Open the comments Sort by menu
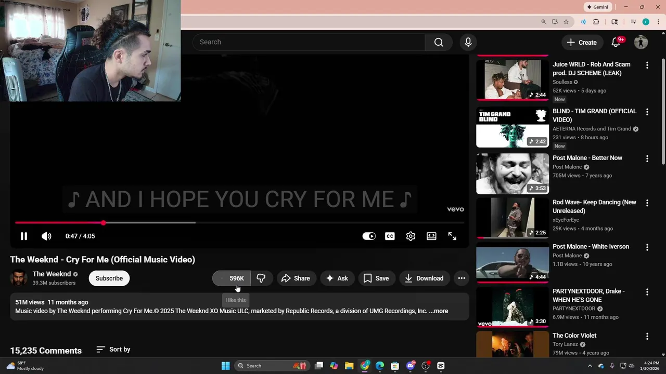The height and width of the screenshot is (374, 666). click(x=113, y=350)
